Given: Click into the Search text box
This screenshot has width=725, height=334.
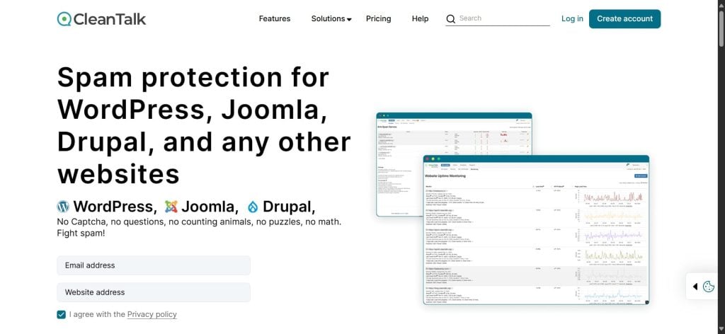Looking at the screenshot, I should point(503,19).
